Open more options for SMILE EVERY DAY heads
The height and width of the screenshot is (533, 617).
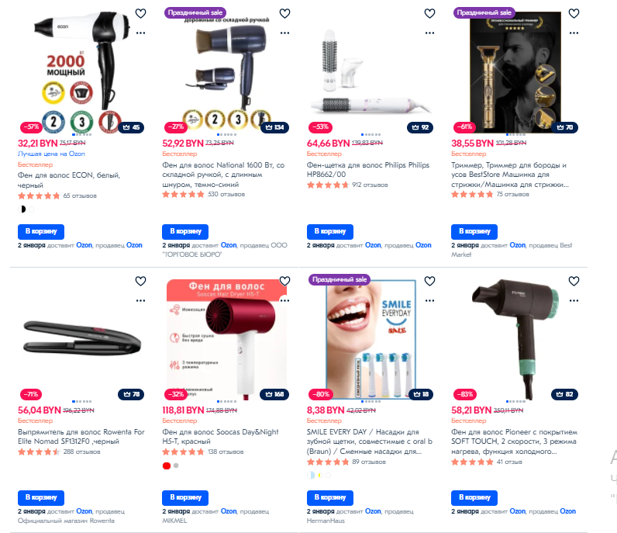(x=429, y=300)
